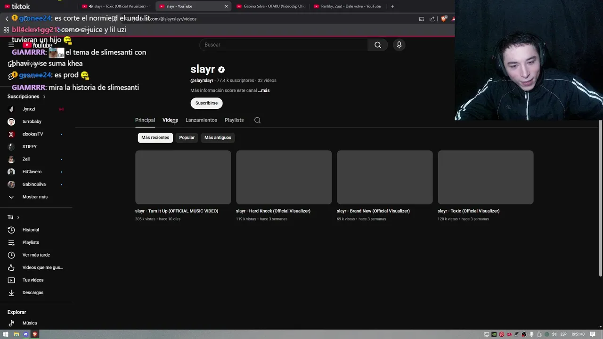Open Windows Start menu

point(6,334)
